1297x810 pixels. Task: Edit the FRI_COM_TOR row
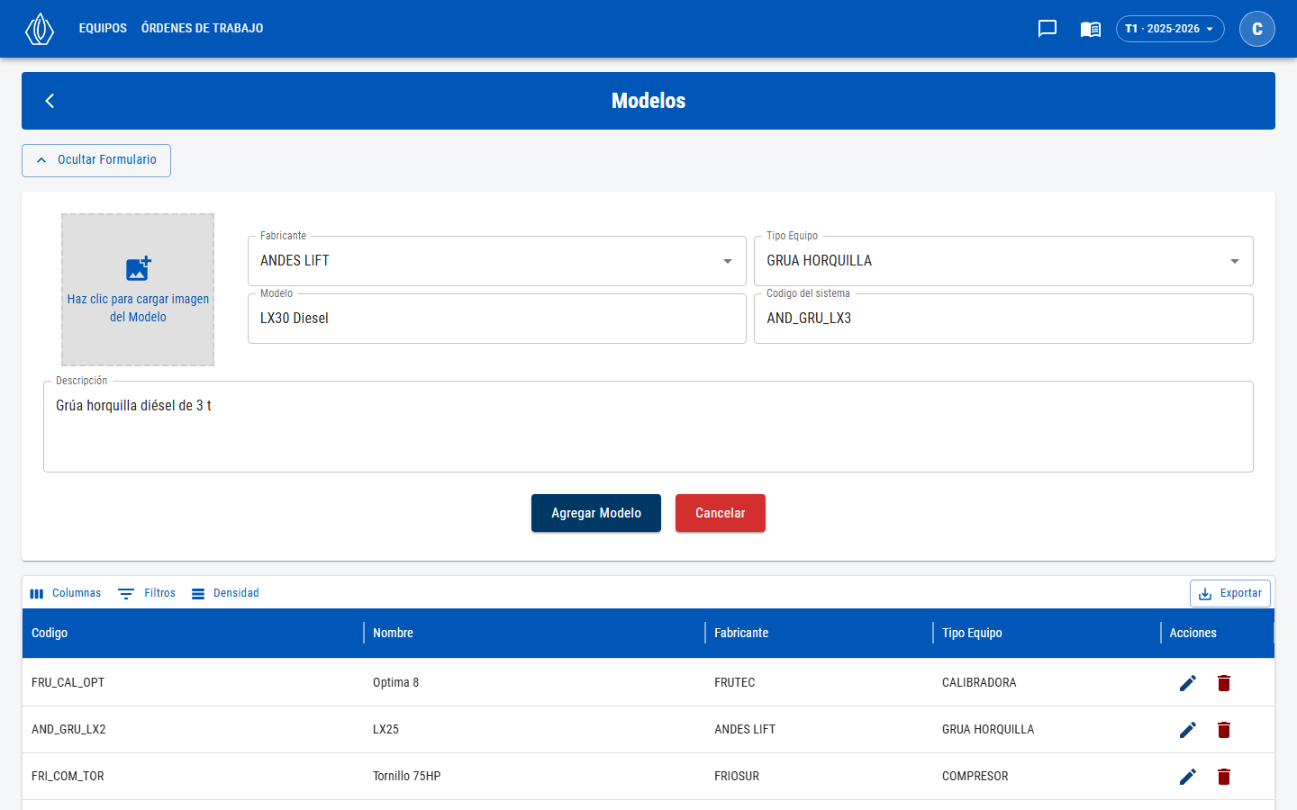1188,777
